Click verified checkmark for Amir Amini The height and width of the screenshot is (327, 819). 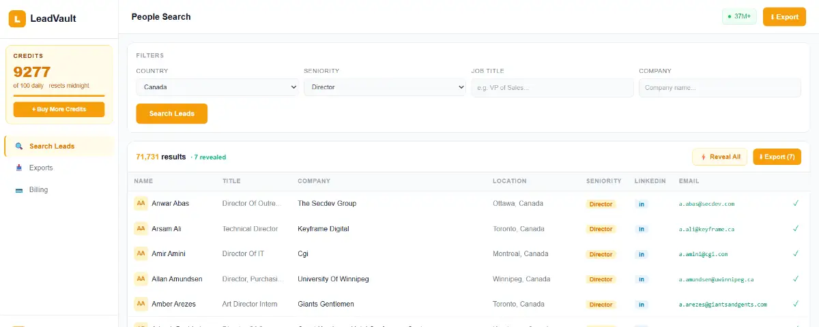pyautogui.click(x=796, y=253)
